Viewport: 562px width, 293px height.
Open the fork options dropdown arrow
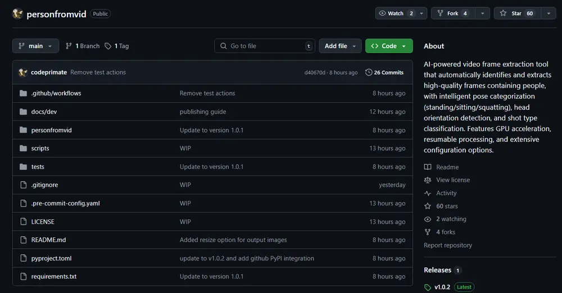pos(482,13)
